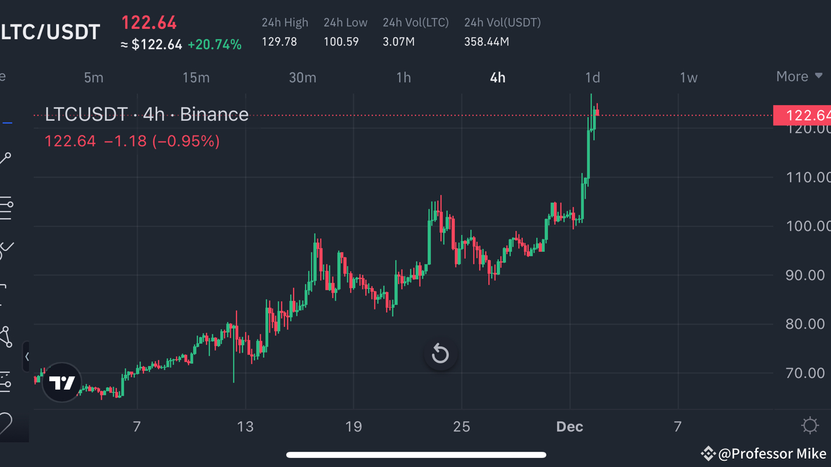Click the LTCUSDT · 4h · Binance chart title
This screenshot has height=467, width=831.
click(147, 114)
